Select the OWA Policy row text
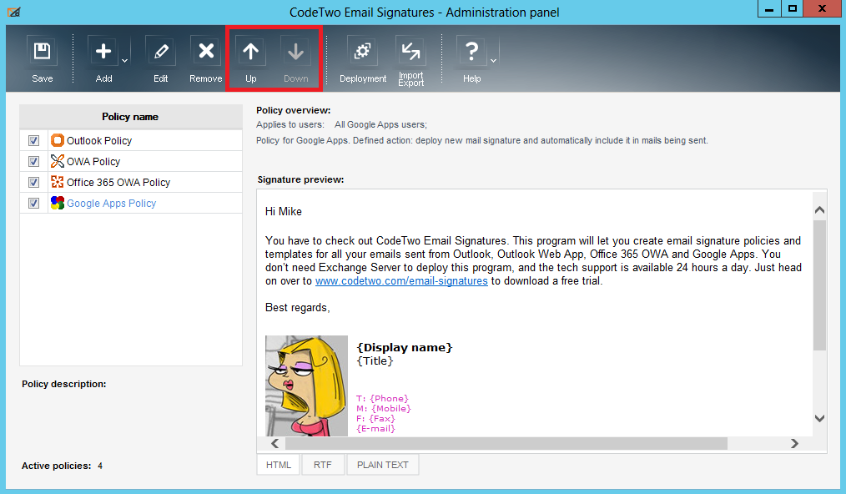 point(93,161)
